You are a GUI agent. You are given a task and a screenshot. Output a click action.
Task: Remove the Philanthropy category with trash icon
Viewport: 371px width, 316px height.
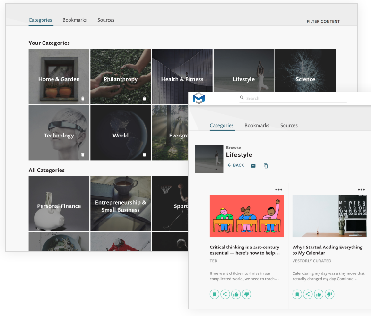click(144, 99)
